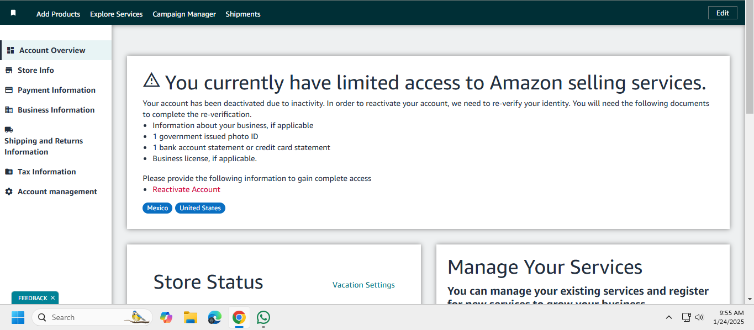The width and height of the screenshot is (754, 330).
Task: Go to Account Overview in sidebar
Action: point(56,50)
